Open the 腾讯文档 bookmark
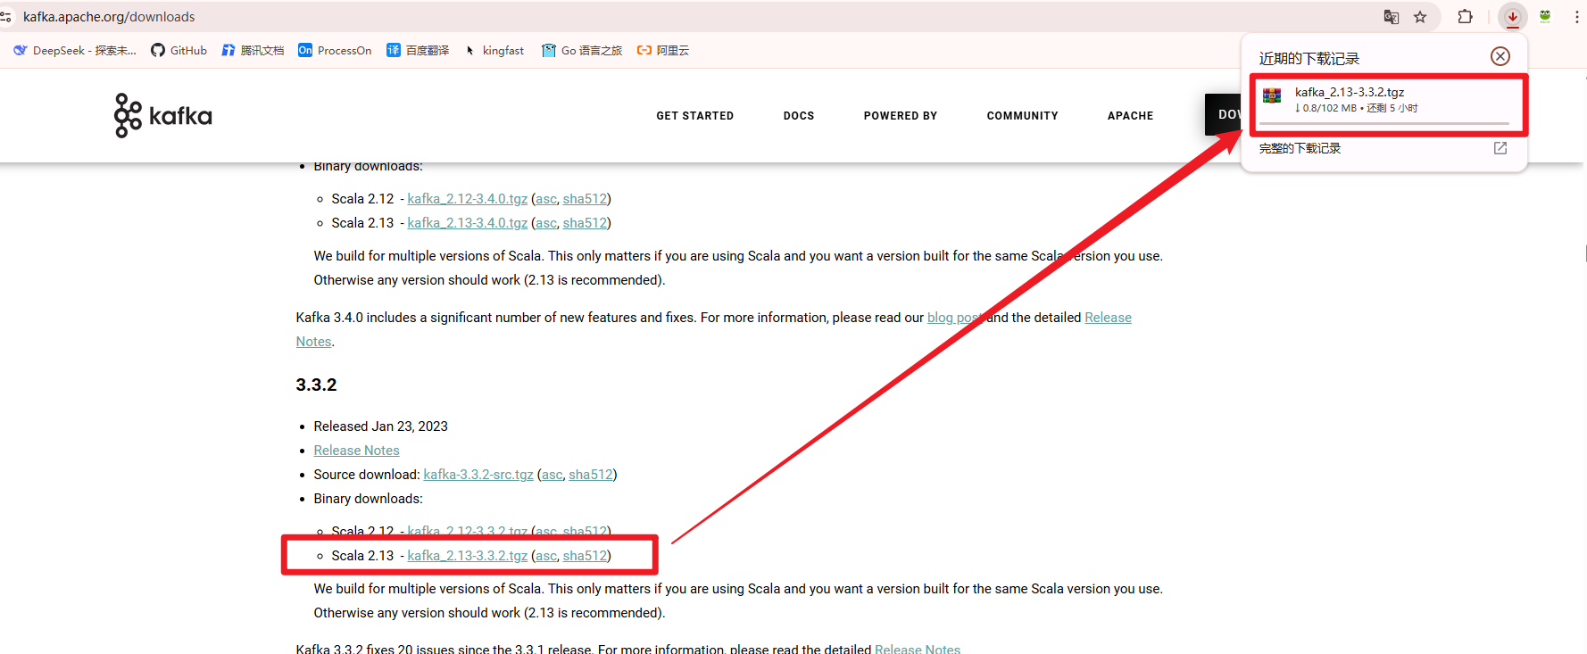 tap(253, 51)
